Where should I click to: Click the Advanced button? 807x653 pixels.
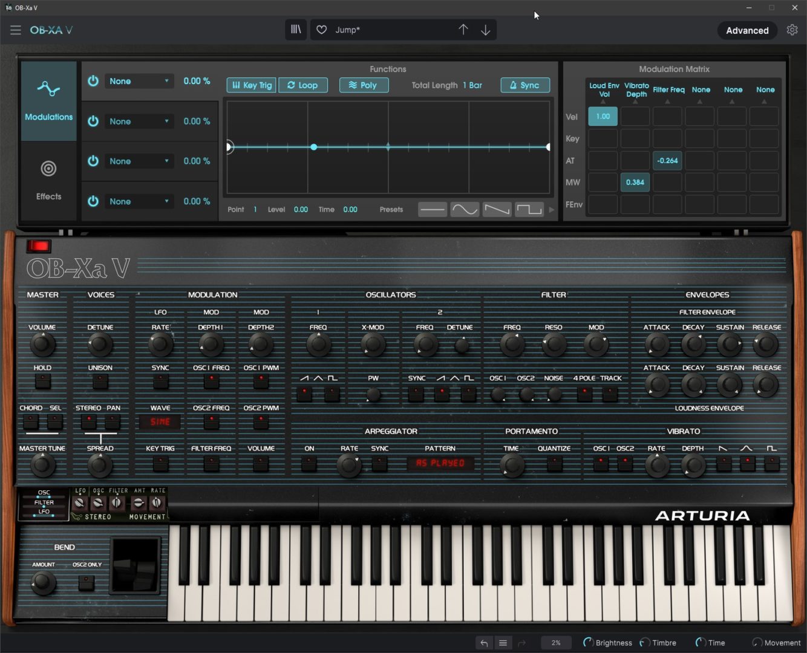(x=747, y=30)
